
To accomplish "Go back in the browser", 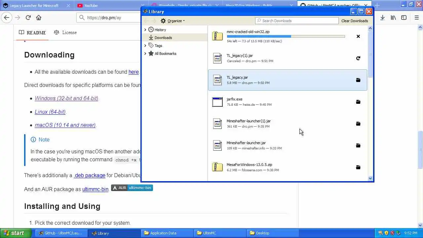I will pos(7,18).
